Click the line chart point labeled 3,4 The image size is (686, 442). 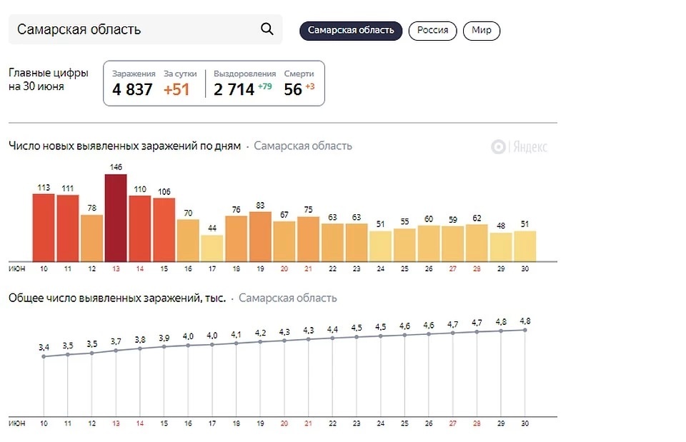coord(44,357)
